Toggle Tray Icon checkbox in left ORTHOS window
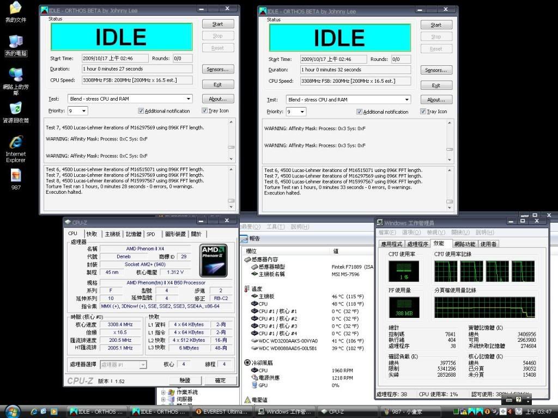 204,111
